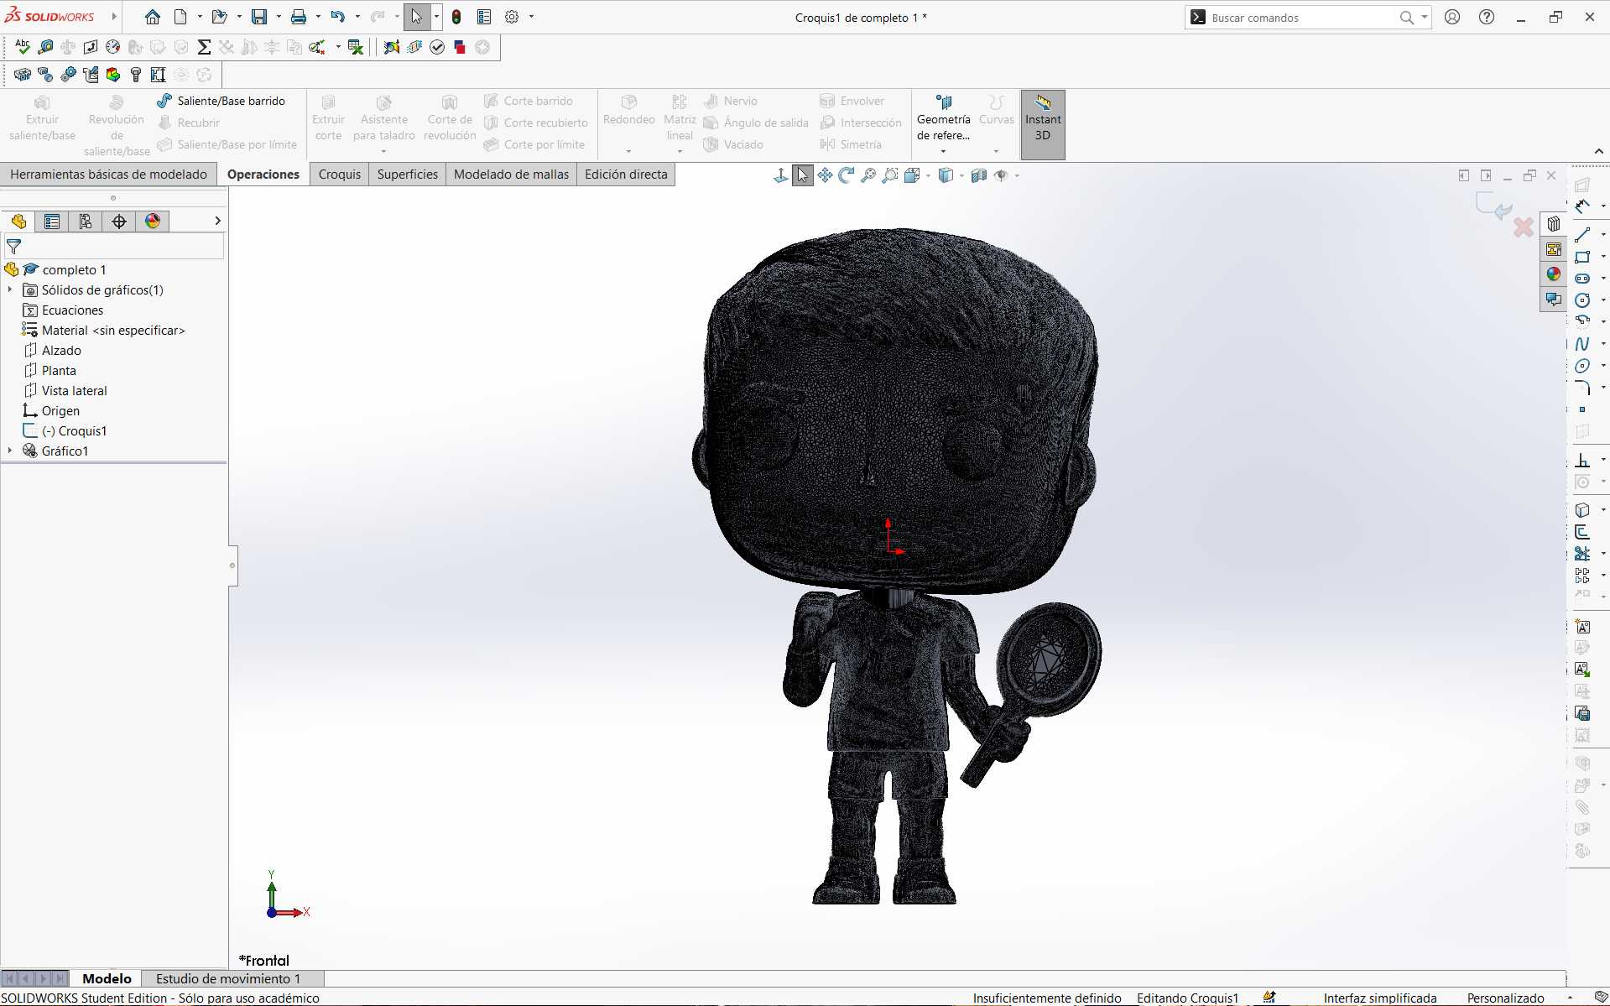Expand Sólidos de gráficos(1) tree node
The width and height of the screenshot is (1610, 1006).
pyautogui.click(x=10, y=289)
